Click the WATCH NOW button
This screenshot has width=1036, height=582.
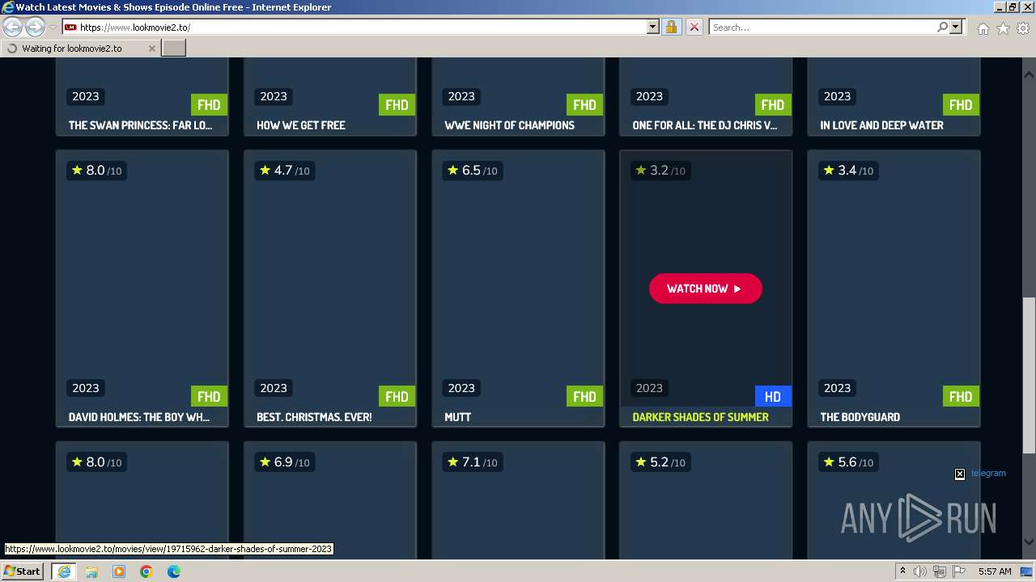[705, 289]
